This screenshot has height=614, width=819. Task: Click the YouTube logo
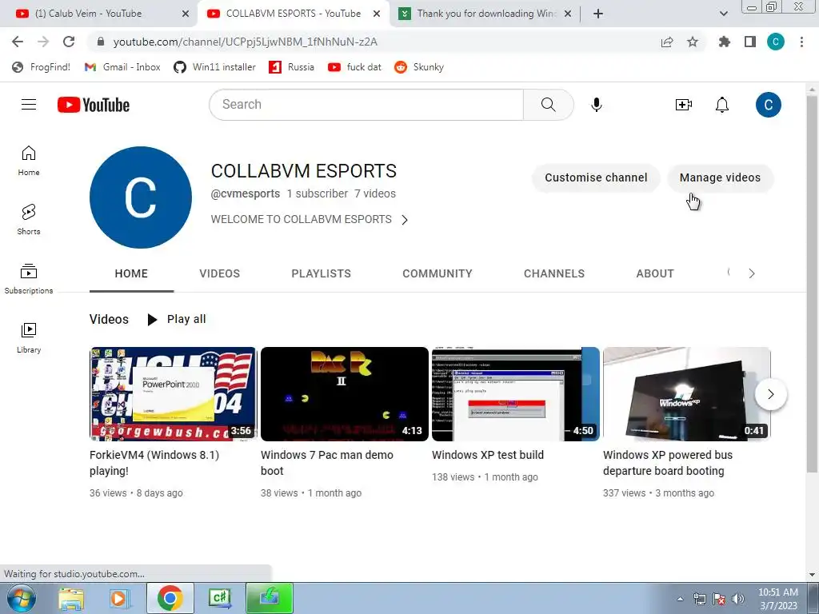[94, 105]
